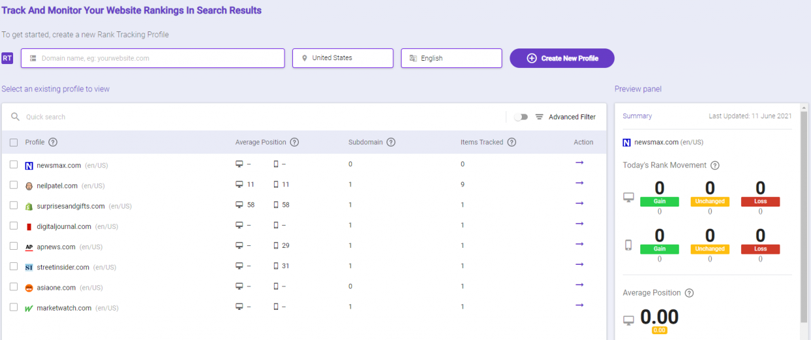Image resolution: width=811 pixels, height=340 pixels.
Task: Toggle the Advanced Filter switch
Action: [x=521, y=117]
